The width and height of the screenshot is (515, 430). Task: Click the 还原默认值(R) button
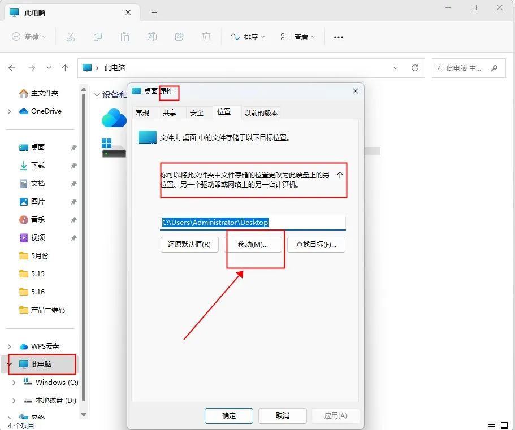pyautogui.click(x=189, y=245)
